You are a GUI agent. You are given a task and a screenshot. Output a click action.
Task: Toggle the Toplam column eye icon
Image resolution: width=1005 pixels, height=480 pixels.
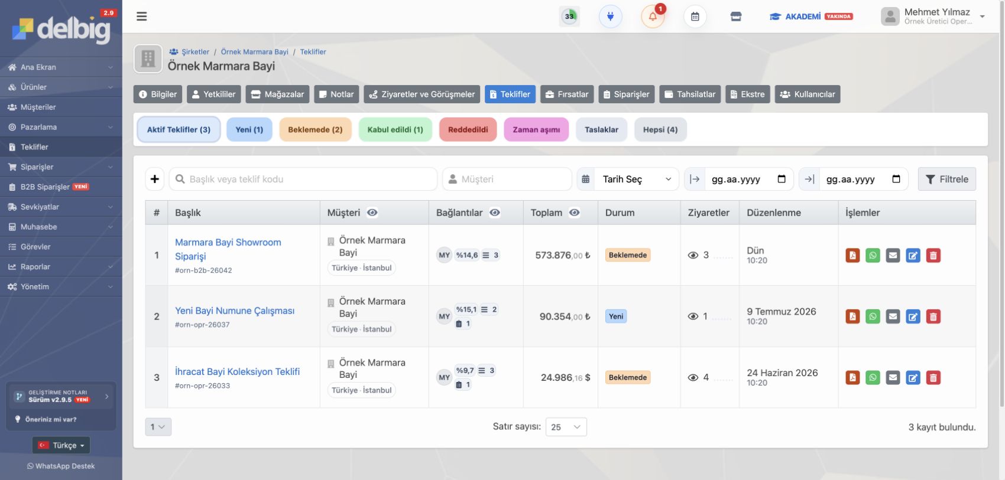click(574, 213)
